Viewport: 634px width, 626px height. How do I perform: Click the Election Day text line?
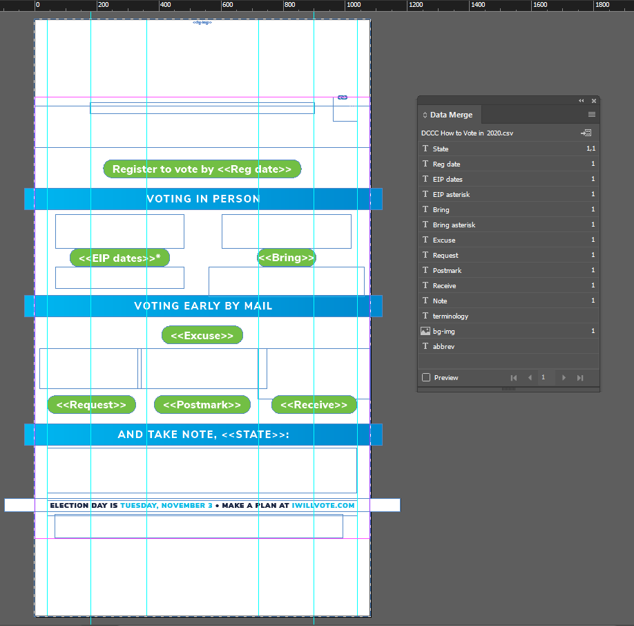coord(202,505)
